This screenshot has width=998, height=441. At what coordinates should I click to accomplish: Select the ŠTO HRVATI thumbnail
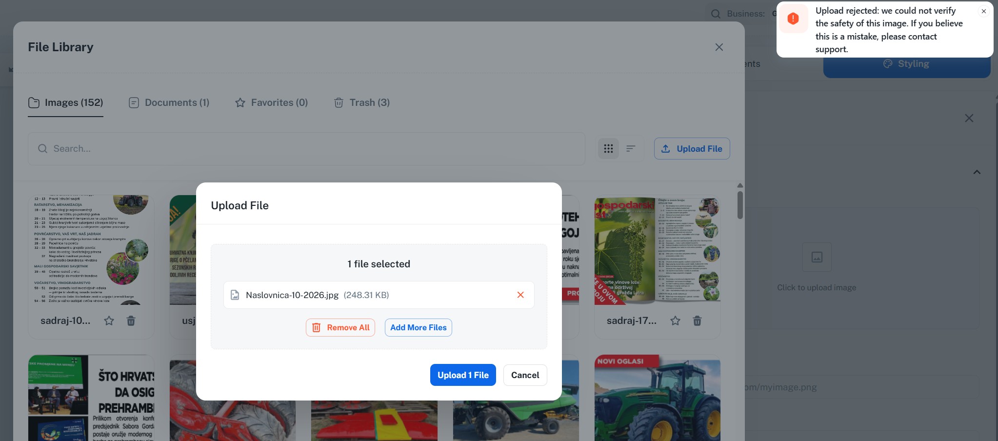(x=91, y=398)
